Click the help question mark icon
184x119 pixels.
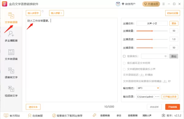pos(43,11)
